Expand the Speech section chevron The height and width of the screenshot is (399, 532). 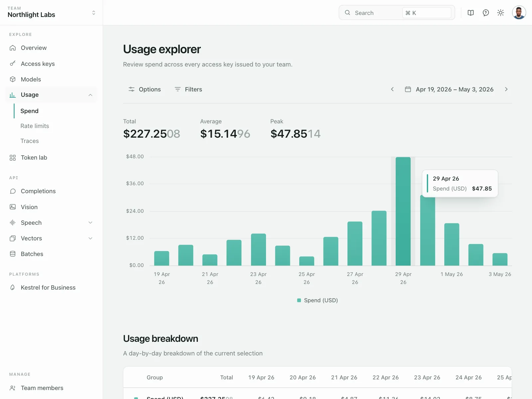90,222
